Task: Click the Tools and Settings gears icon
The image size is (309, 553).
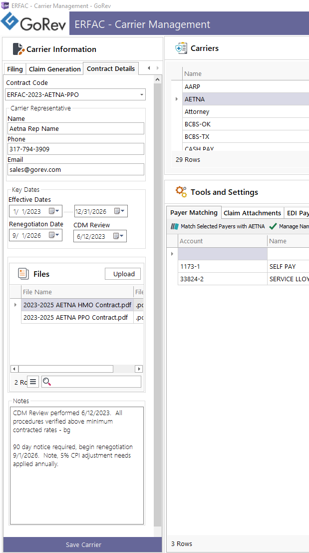Action: pos(181,192)
